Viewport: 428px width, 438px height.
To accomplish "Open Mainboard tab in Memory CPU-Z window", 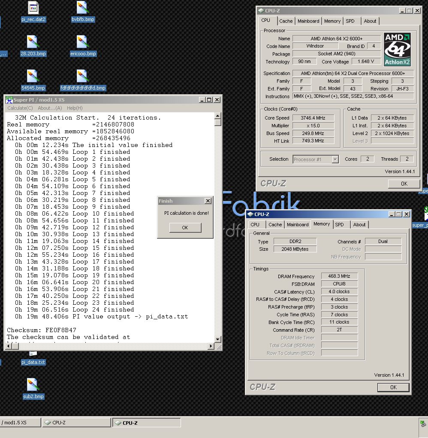I will (298, 225).
